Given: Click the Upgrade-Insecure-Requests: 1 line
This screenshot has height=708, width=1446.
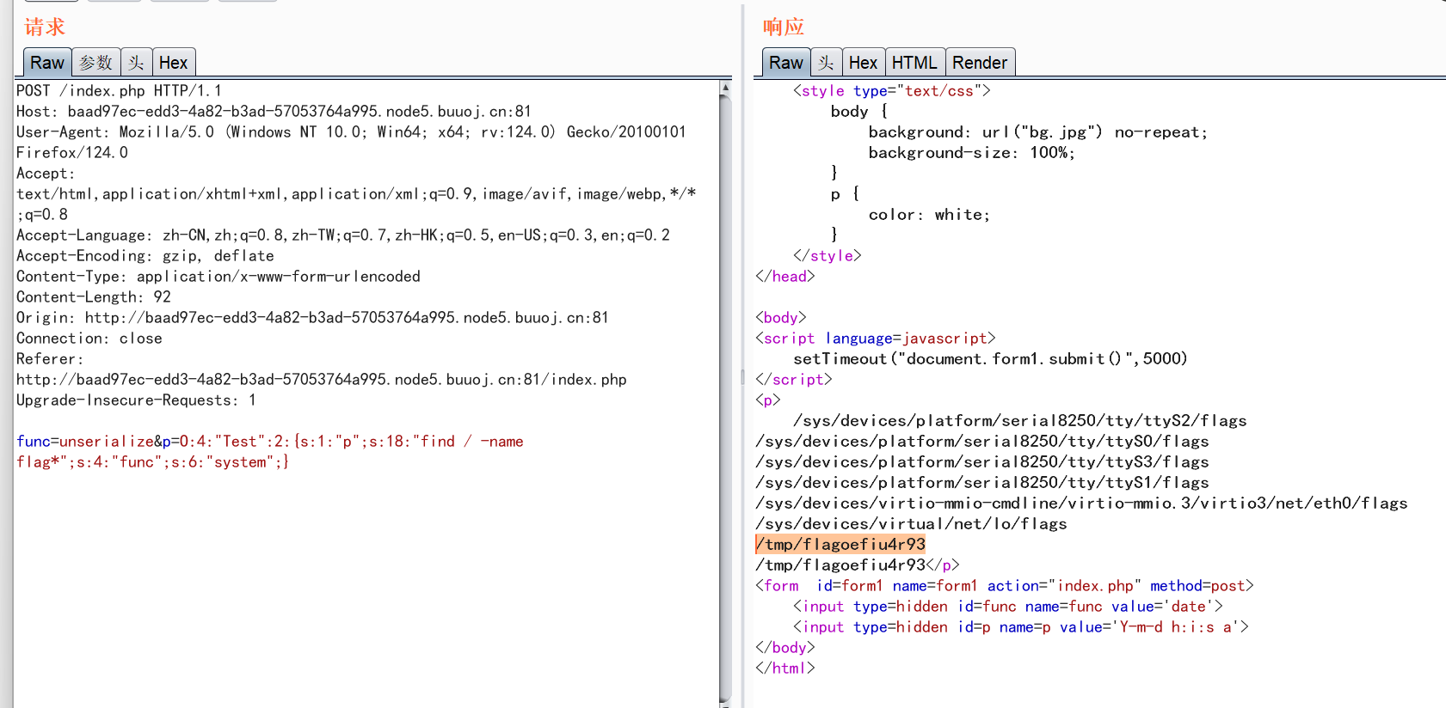Looking at the screenshot, I should [x=136, y=400].
